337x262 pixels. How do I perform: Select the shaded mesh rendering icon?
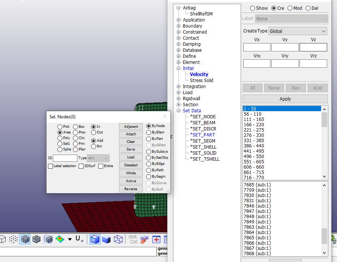pos(25,239)
